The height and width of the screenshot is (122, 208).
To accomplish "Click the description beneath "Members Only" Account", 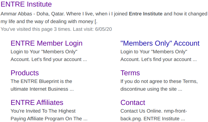I will point(159,56).
